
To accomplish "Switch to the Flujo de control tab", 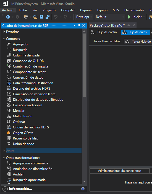I will tap(104, 32).
